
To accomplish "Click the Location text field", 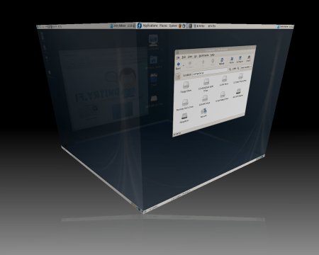I will tap(210, 72).
